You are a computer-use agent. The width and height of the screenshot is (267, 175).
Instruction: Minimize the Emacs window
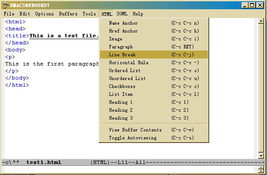point(245,5)
